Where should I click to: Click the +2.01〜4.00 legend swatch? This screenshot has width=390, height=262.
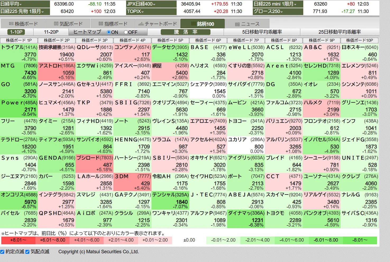click(121, 240)
